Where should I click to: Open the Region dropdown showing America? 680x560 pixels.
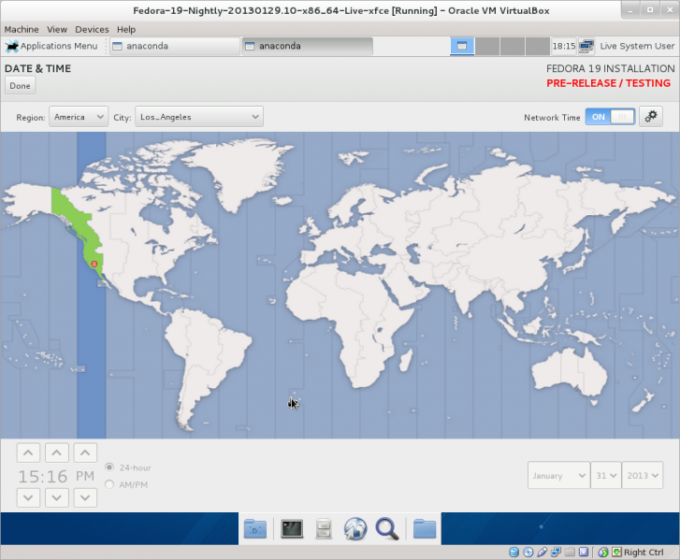pyautogui.click(x=79, y=117)
